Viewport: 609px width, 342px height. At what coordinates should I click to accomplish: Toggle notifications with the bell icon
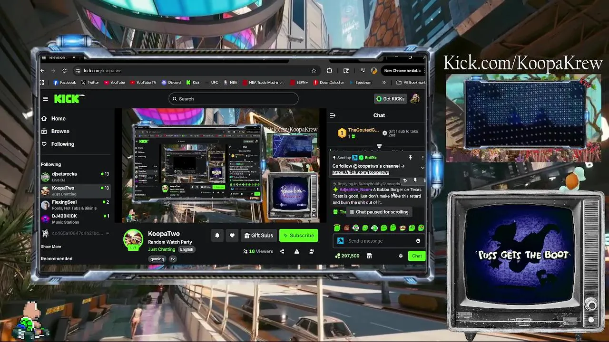[x=217, y=236]
